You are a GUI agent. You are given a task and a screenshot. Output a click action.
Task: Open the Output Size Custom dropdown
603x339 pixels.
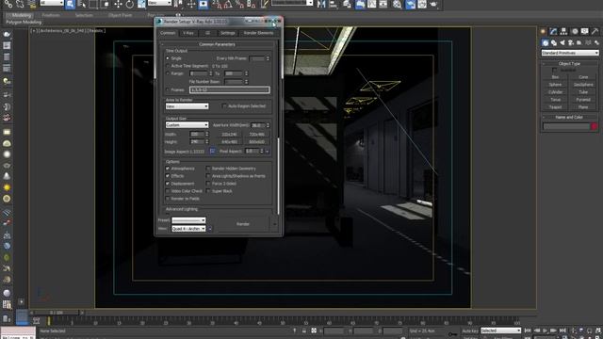click(187, 125)
